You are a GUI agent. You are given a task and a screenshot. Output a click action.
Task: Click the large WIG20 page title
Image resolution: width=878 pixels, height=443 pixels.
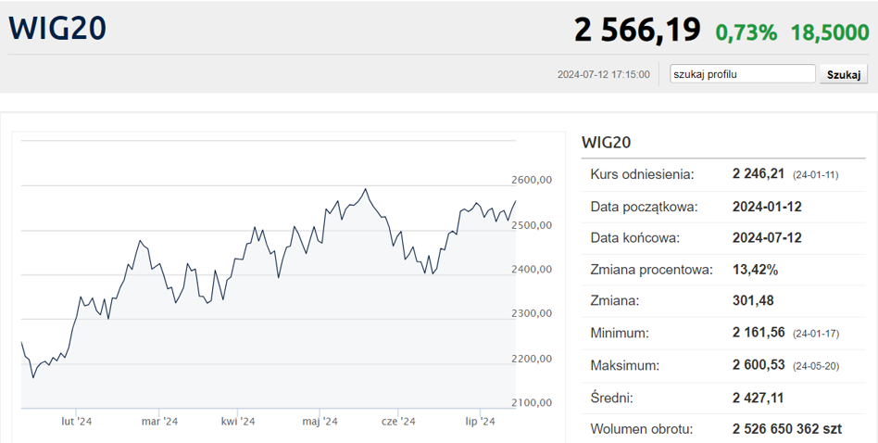[x=57, y=28]
